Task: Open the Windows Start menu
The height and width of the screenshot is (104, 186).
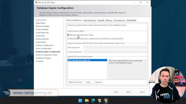Action: point(80,101)
